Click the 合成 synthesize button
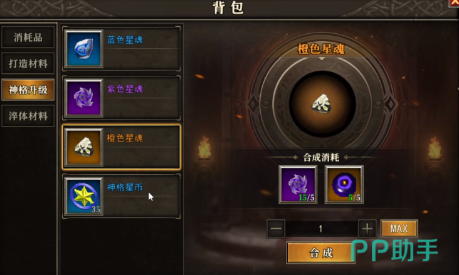Screen dimensions: 459x275 point(321,253)
